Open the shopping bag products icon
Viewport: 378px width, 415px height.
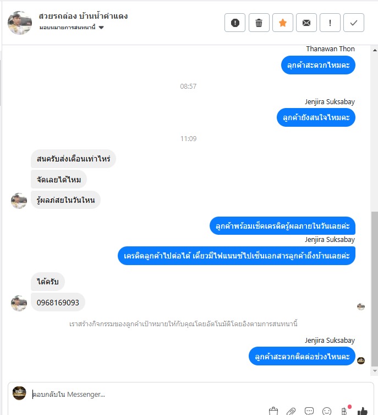tap(273, 411)
